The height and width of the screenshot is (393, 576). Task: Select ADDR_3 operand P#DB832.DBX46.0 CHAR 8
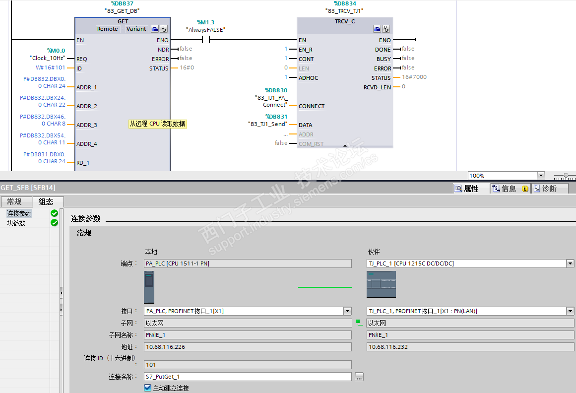pyautogui.click(x=43, y=120)
